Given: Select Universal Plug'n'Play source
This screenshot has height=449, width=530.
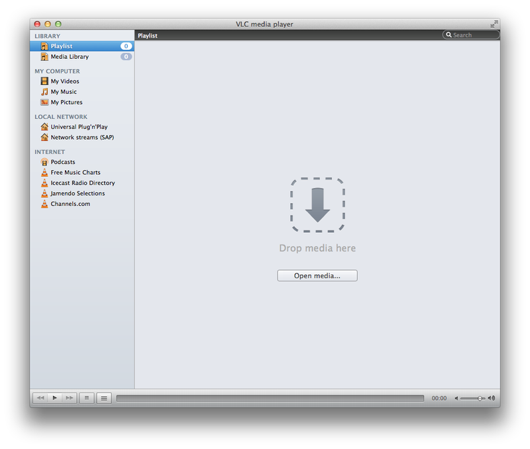Looking at the screenshot, I should click(81, 126).
